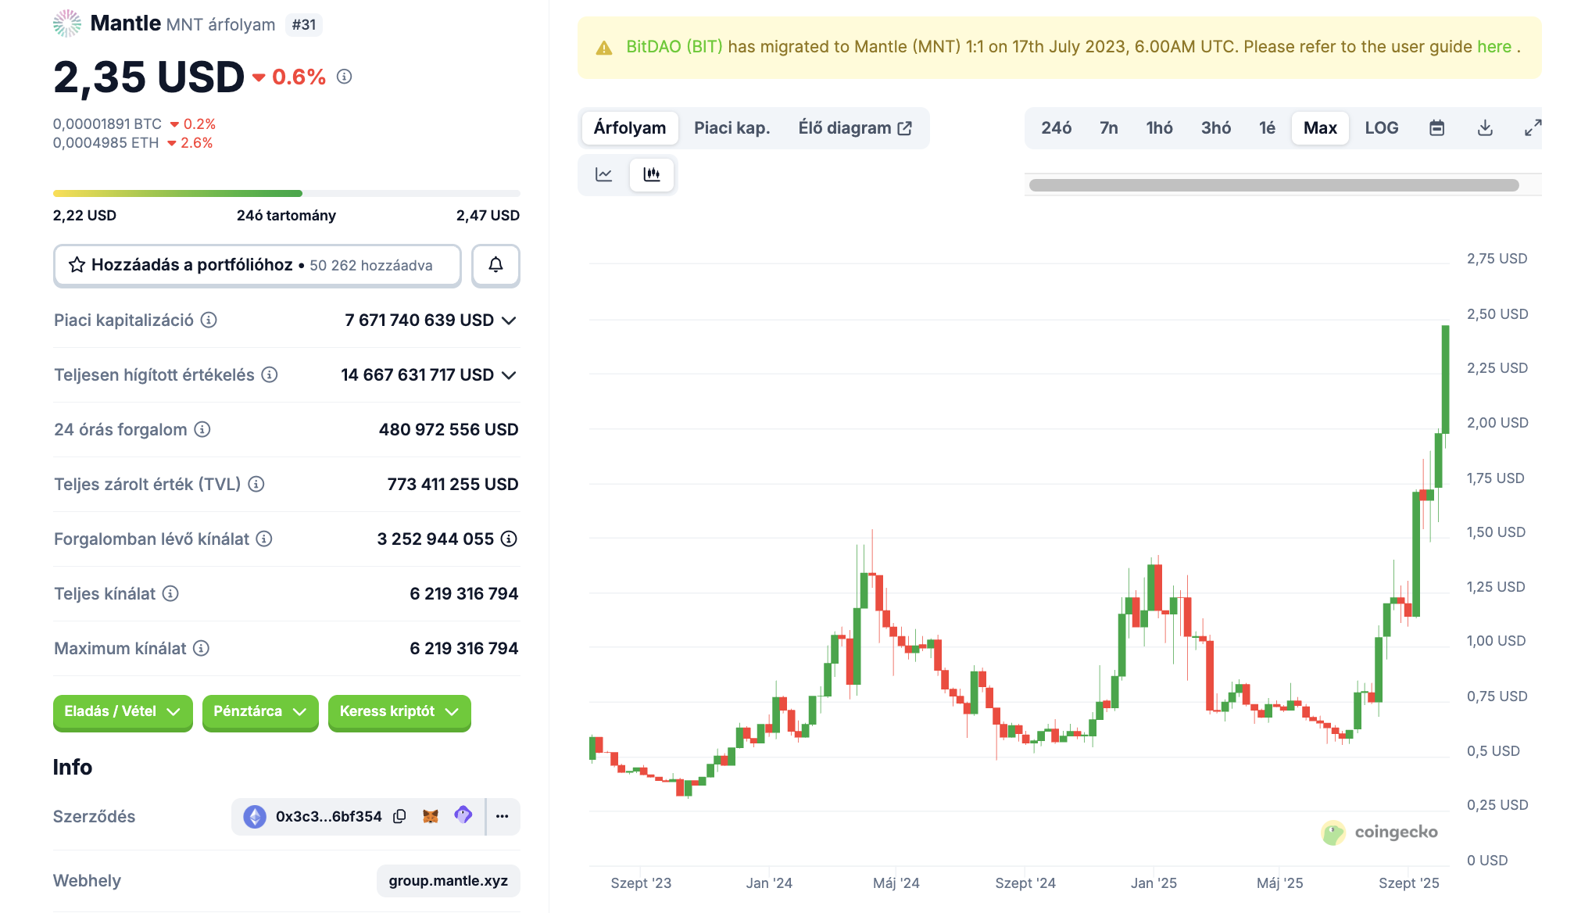This screenshot has width=1574, height=913.
Task: Open the Élő diagram tab
Action: tap(854, 128)
